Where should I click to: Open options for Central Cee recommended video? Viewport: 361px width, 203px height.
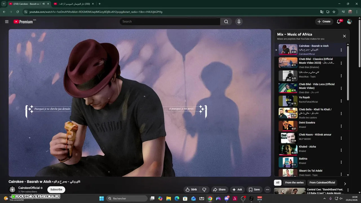(348, 190)
